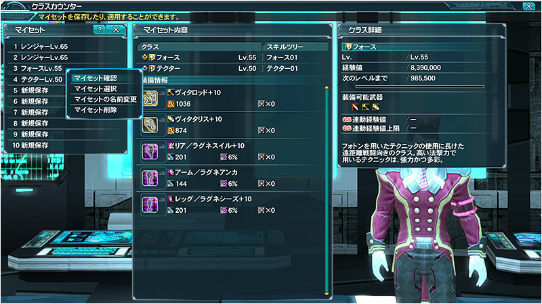Click the first equippable weapon type icon
The height and width of the screenshot is (304, 542).
click(x=355, y=107)
